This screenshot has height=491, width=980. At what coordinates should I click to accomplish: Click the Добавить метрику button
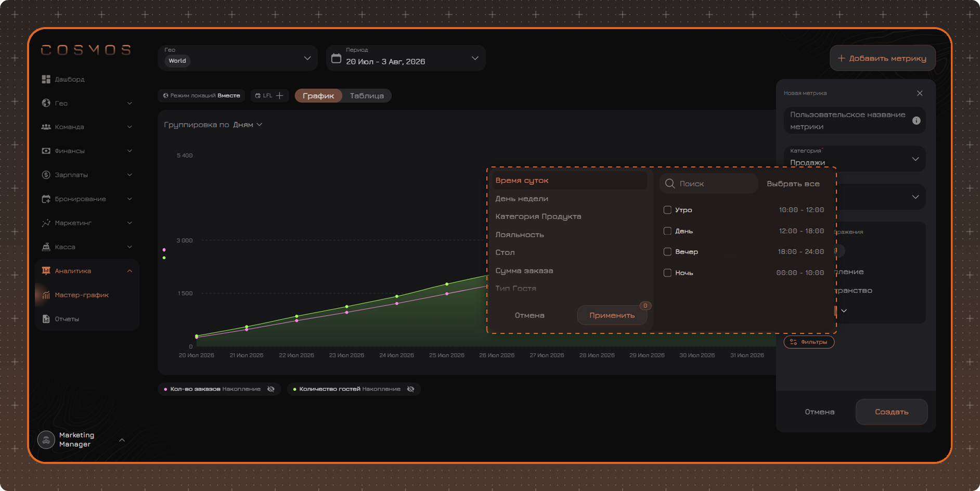(x=883, y=58)
